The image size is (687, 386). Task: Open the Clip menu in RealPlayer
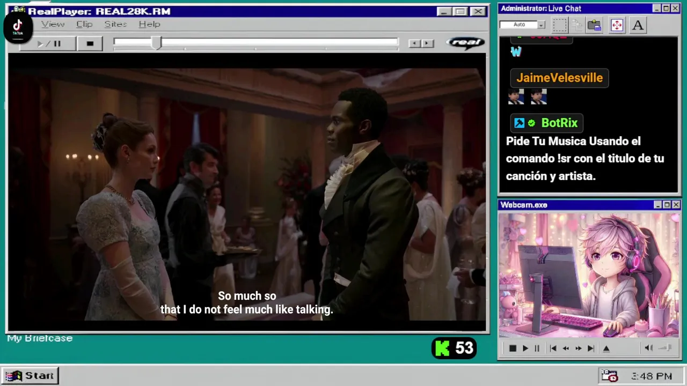[x=84, y=24]
